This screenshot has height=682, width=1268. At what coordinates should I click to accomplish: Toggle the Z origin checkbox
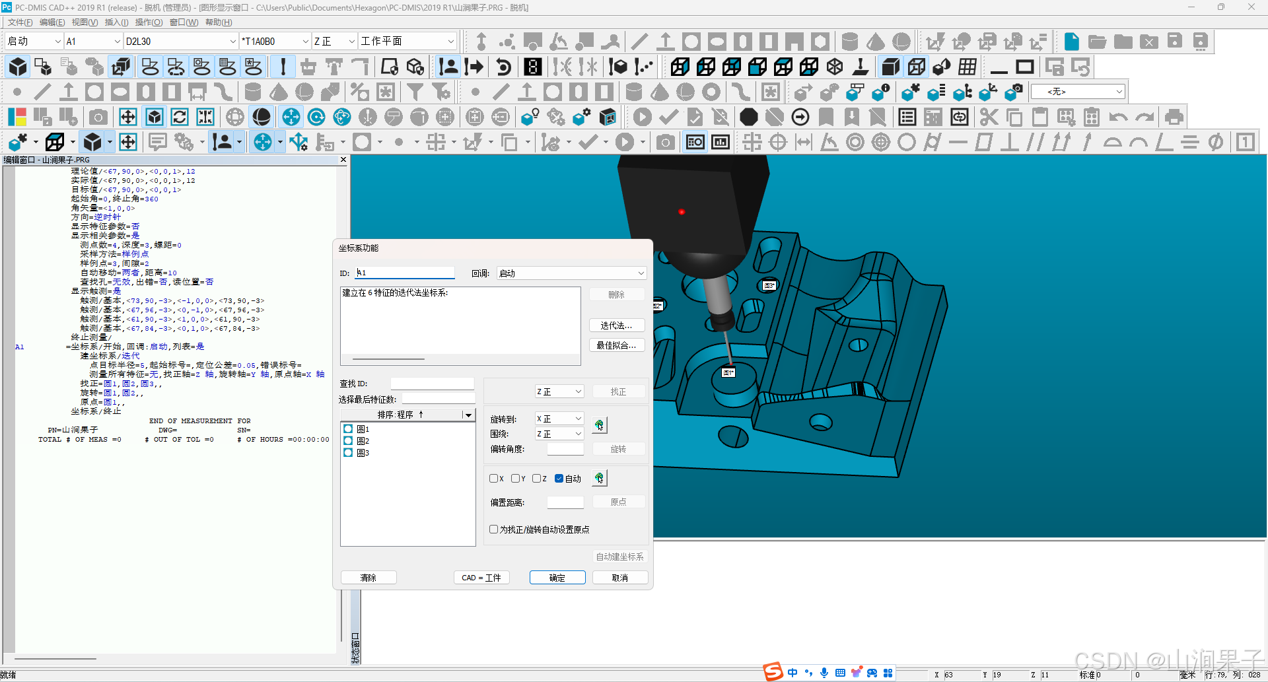point(536,479)
